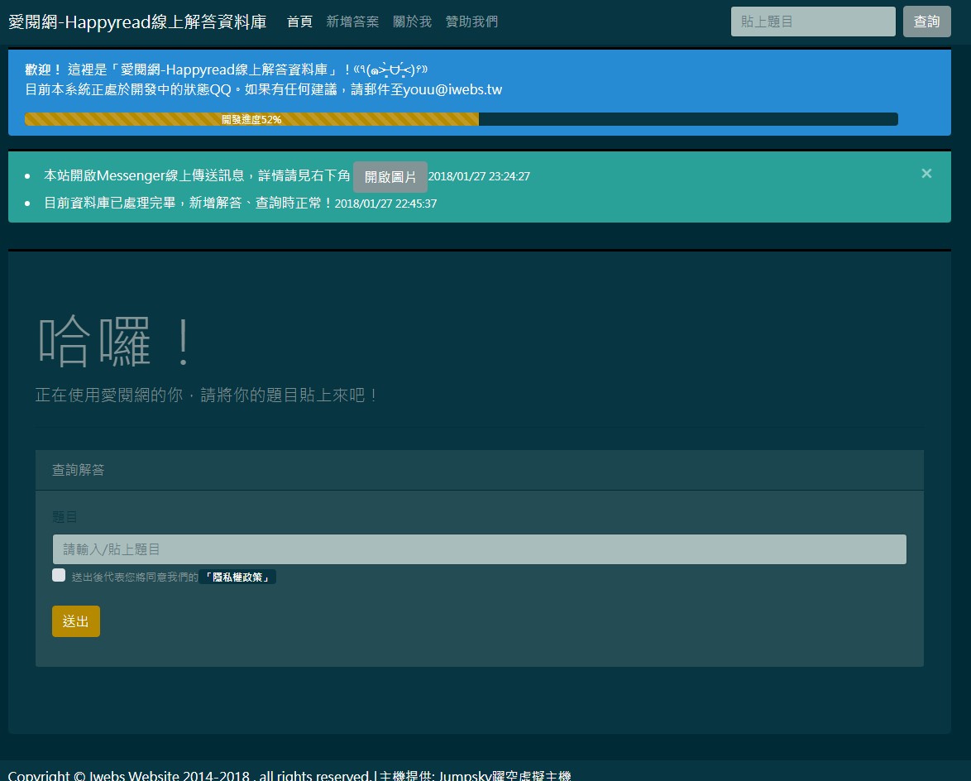The height and width of the screenshot is (781, 971).
Task: Open the 隱私權政策 link
Action: pos(238,577)
